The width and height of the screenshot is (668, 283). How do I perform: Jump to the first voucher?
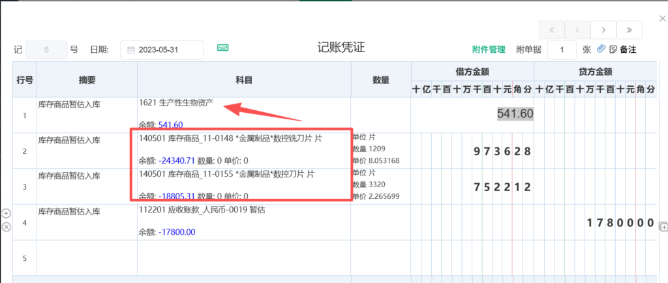pyautogui.click(x=552, y=30)
